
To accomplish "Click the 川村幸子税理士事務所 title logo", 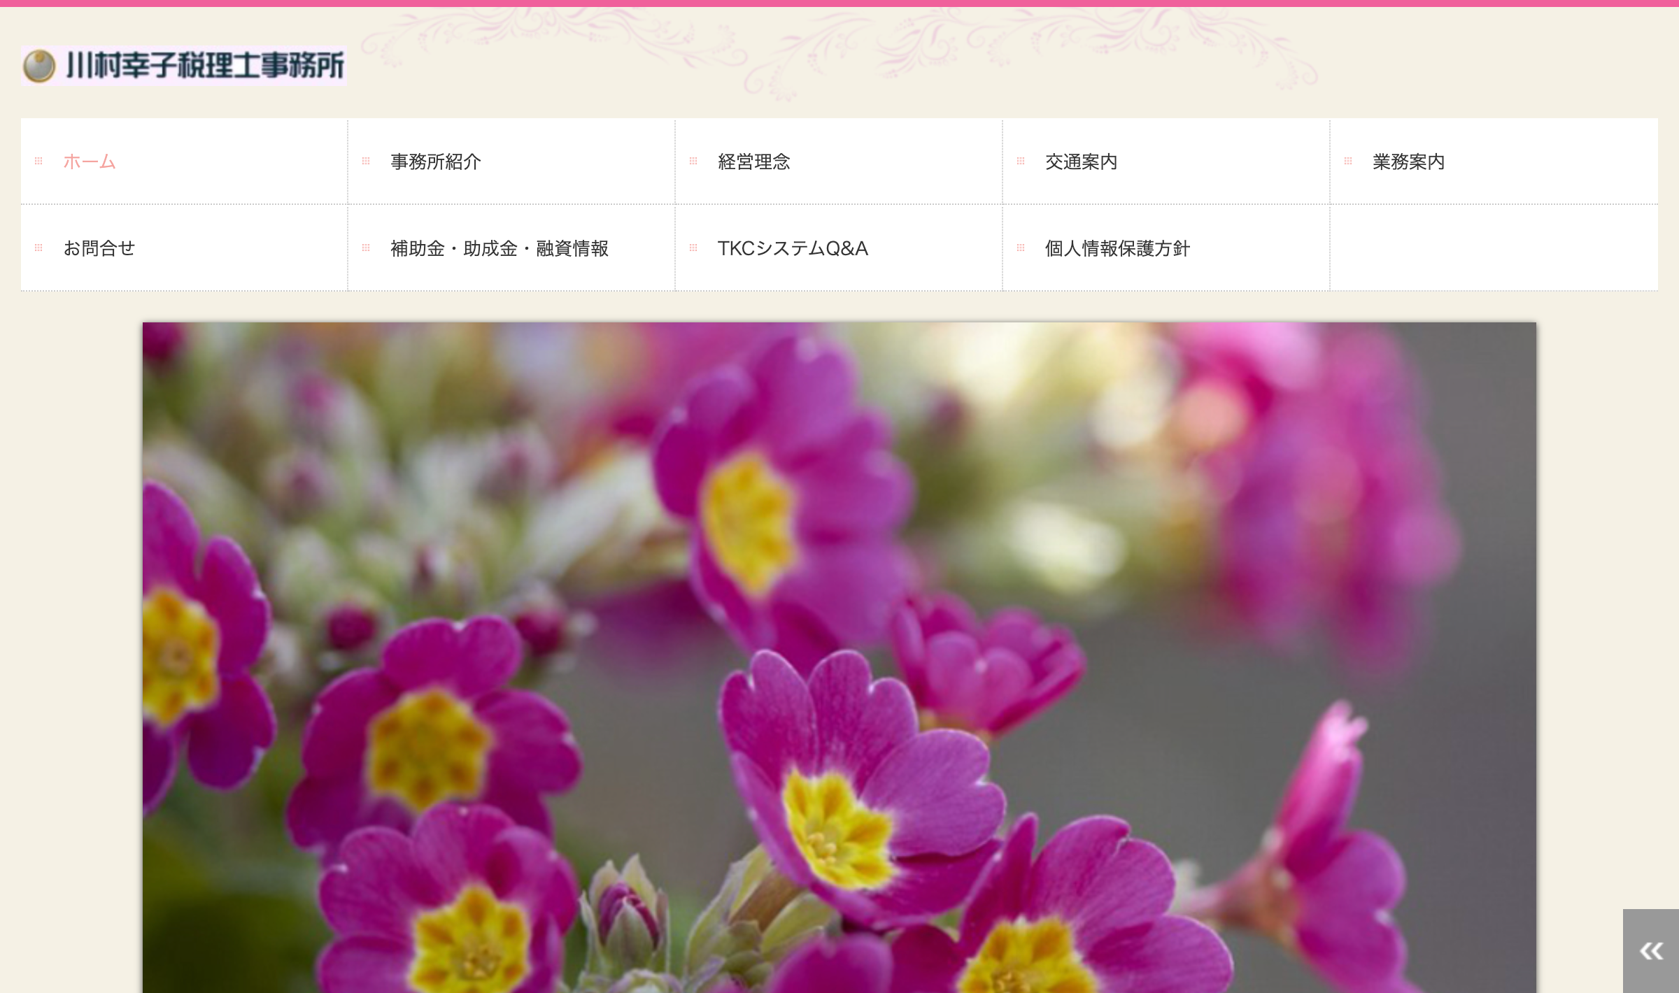I will point(204,66).
